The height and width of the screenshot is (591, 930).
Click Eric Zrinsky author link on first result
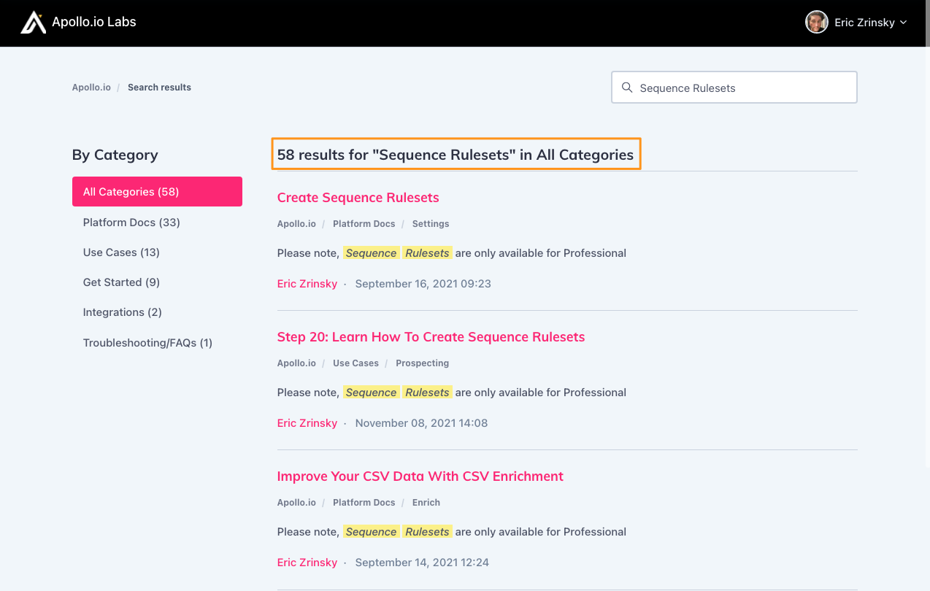(307, 283)
